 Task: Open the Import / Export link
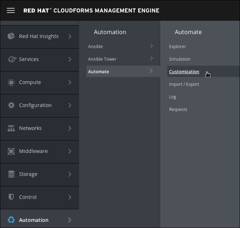point(184,84)
